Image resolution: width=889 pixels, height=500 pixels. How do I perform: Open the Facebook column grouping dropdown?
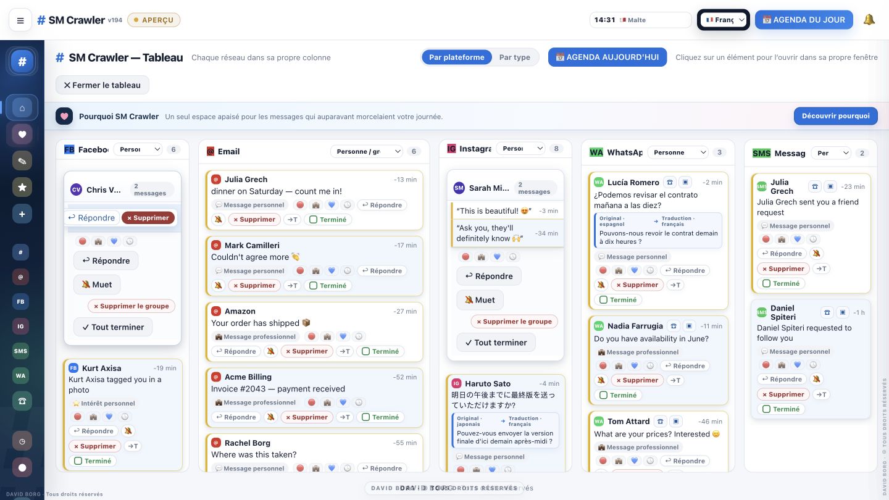pos(138,149)
